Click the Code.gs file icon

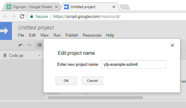click(x=5, y=55)
